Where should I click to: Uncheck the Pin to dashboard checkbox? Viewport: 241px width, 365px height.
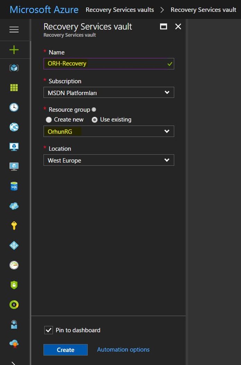click(49, 330)
